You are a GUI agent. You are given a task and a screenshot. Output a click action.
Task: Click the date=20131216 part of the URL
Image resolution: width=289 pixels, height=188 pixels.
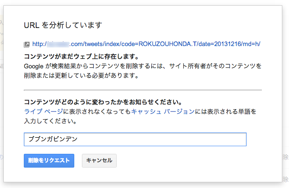(219, 44)
